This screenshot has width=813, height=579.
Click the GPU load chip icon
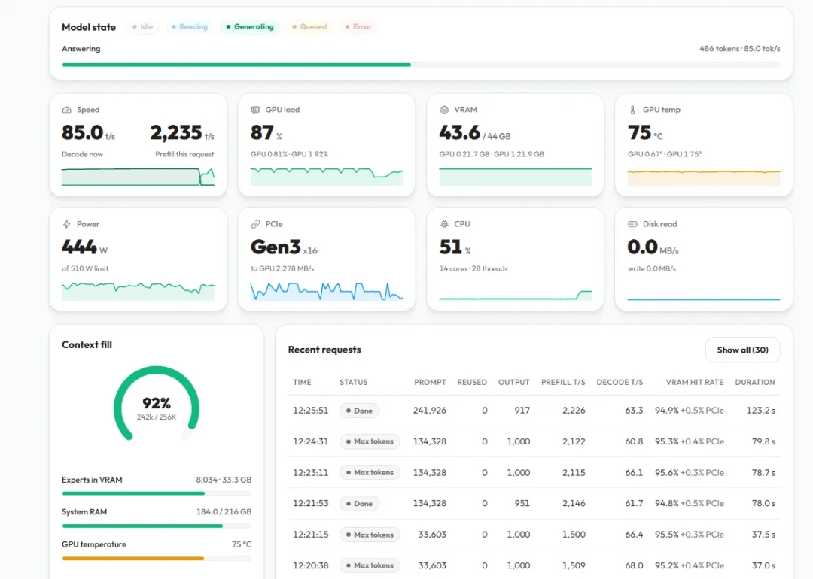(255, 110)
